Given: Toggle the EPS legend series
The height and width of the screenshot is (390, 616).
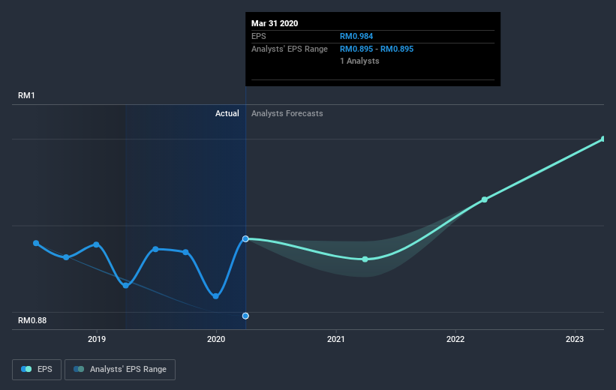Looking at the screenshot, I should pos(36,369).
